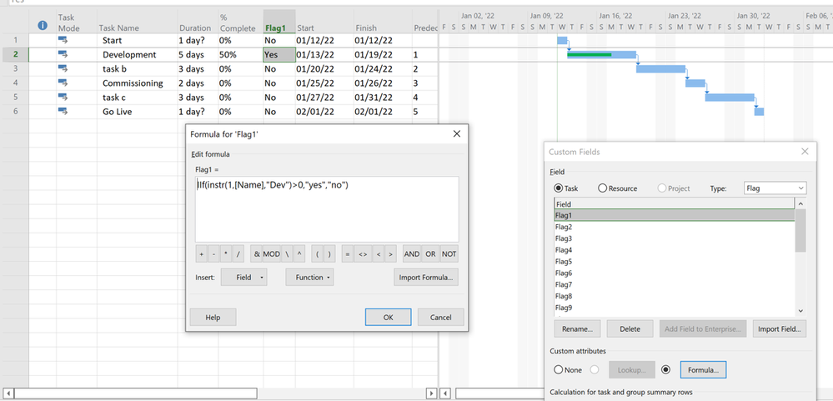The image size is (833, 401).
Task: Select the None custom attribute option
Action: pos(559,369)
